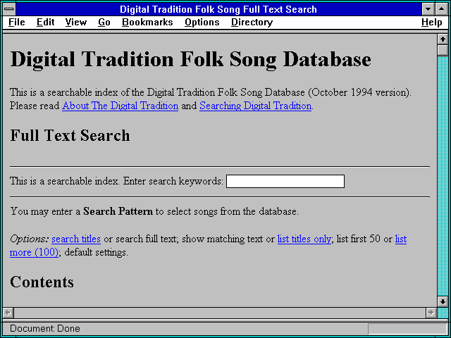This screenshot has width=451, height=338.
Task: Click the Full Text Search heading
Action: pos(70,135)
